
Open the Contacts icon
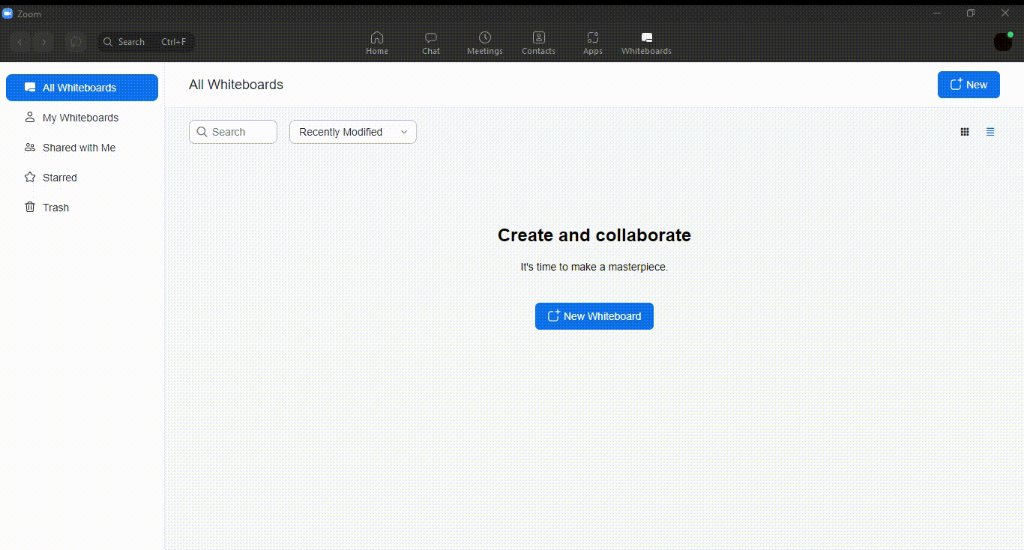pos(538,40)
